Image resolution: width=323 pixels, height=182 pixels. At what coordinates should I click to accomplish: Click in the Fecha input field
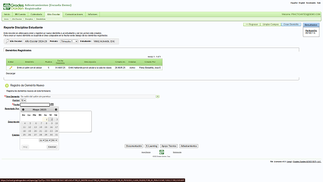click(x=35, y=105)
